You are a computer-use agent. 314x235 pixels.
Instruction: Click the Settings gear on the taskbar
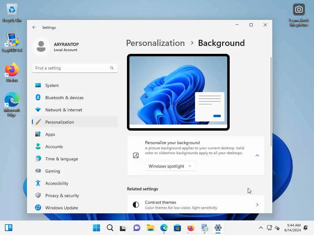click(x=218, y=228)
